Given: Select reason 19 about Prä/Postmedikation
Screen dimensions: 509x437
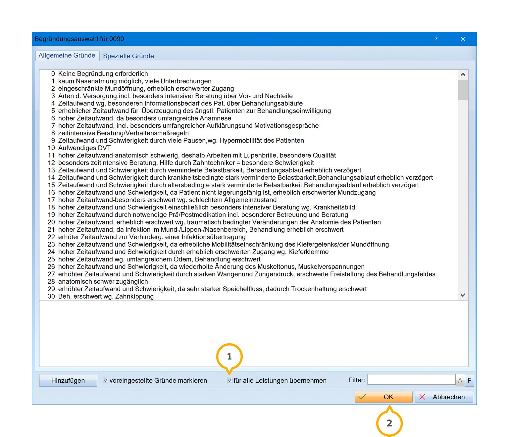Looking at the screenshot, I should pos(248,215).
